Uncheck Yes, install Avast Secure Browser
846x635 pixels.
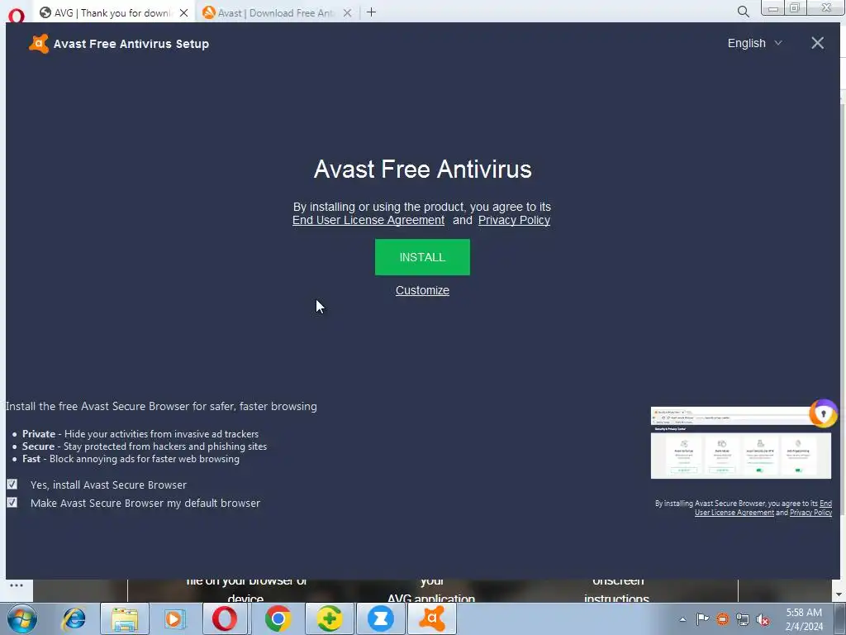12,485
